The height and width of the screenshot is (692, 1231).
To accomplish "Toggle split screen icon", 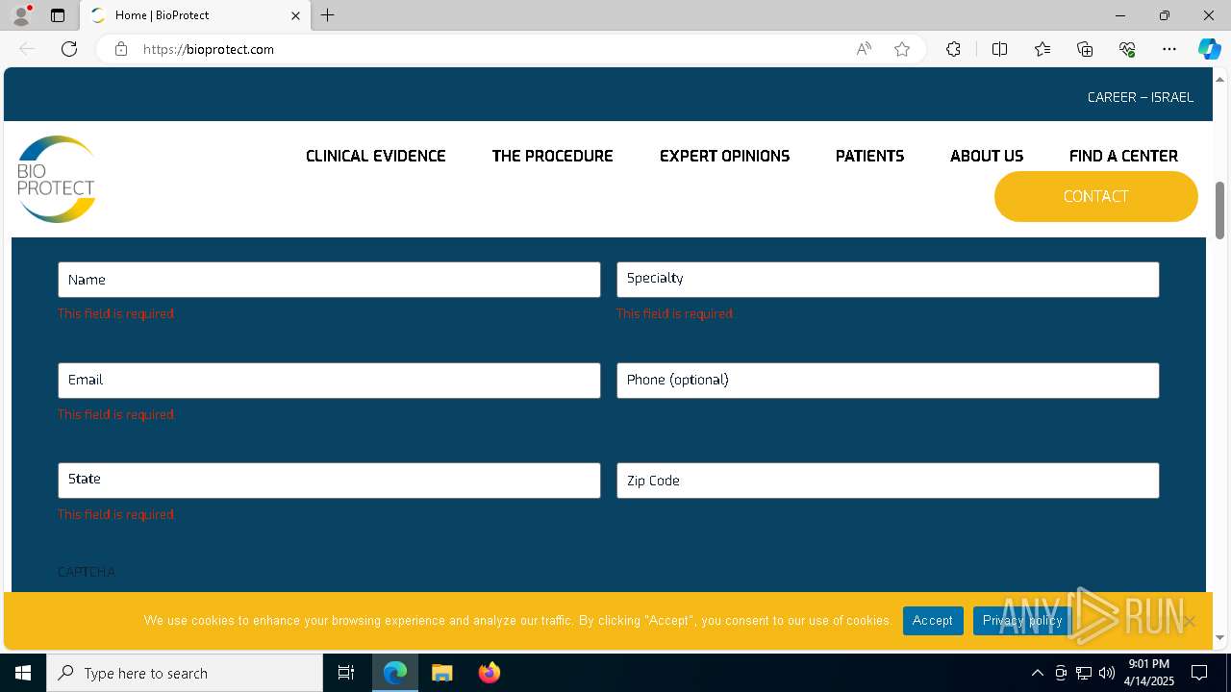I will coord(999,49).
